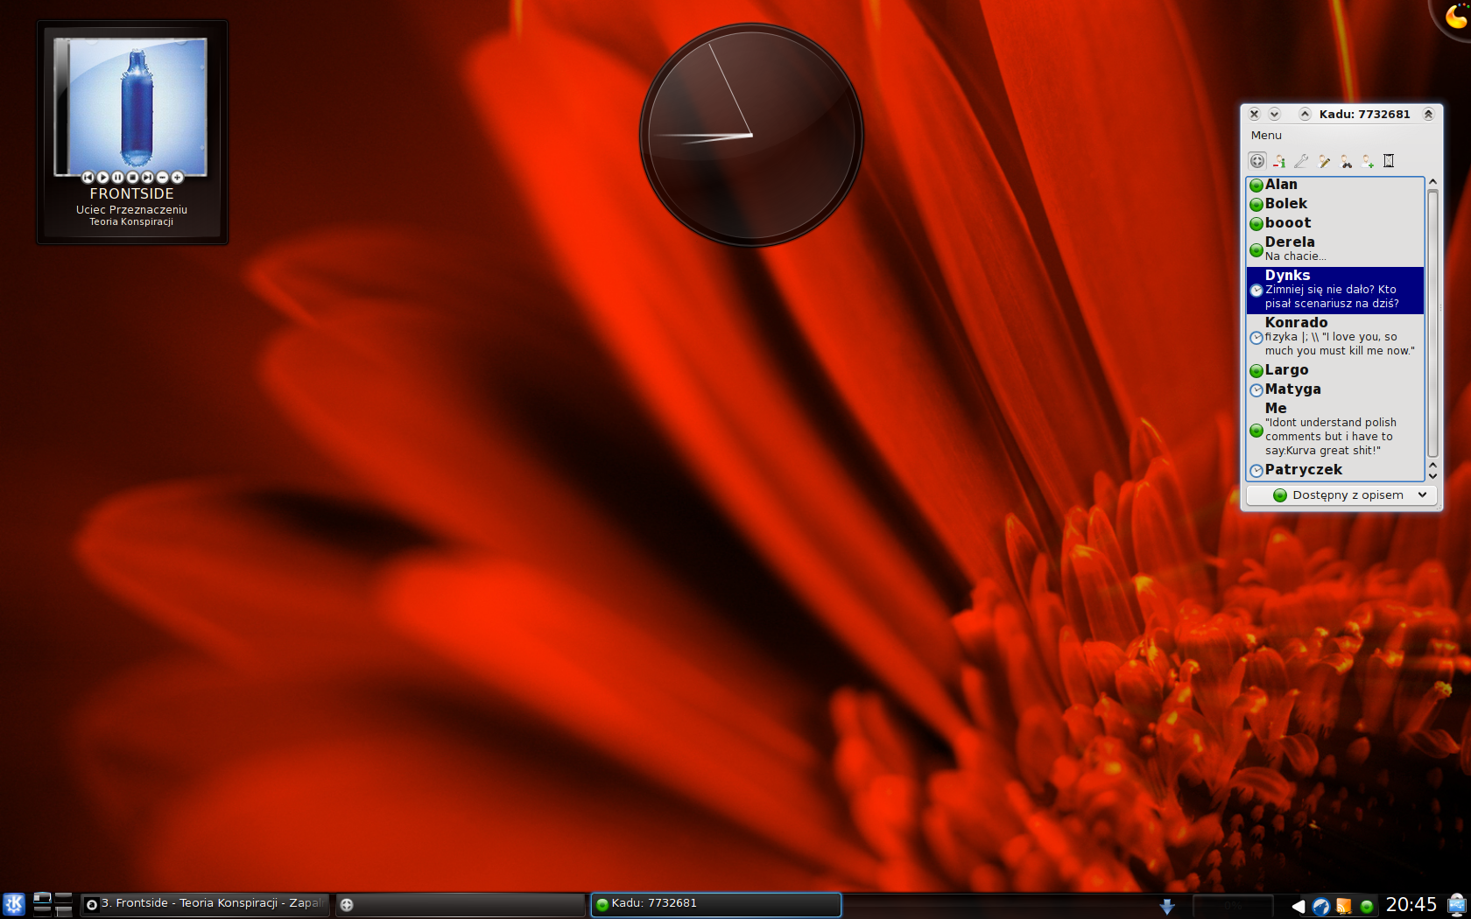Screen dimensions: 1471x919
Task: Select contact Alan in the Kadu list
Action: (x=1335, y=185)
